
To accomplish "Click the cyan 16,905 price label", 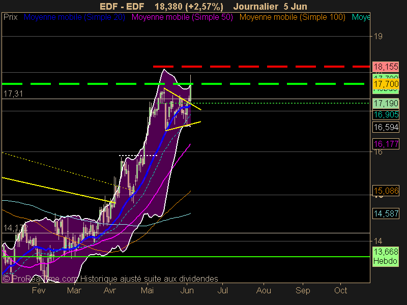I will point(386,114).
